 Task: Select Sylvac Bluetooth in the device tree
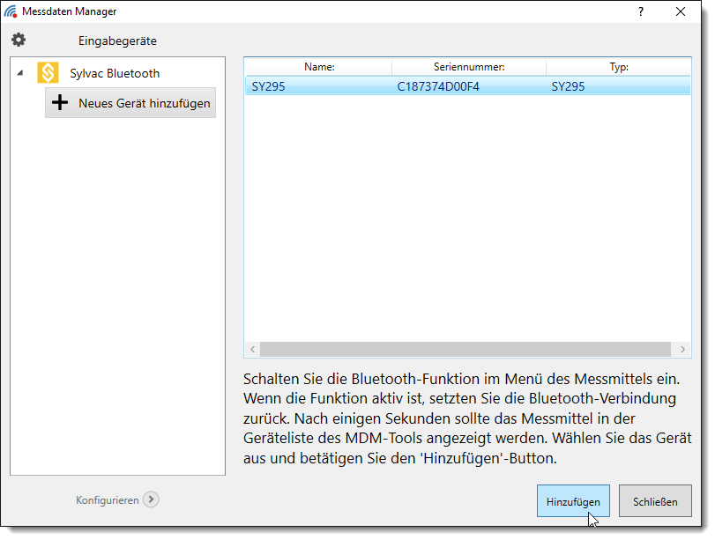click(115, 73)
